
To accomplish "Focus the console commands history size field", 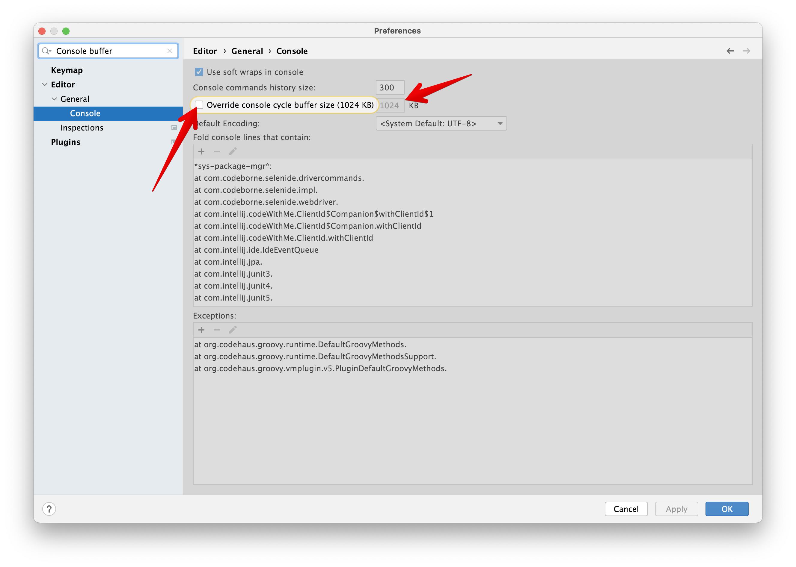I will (390, 87).
